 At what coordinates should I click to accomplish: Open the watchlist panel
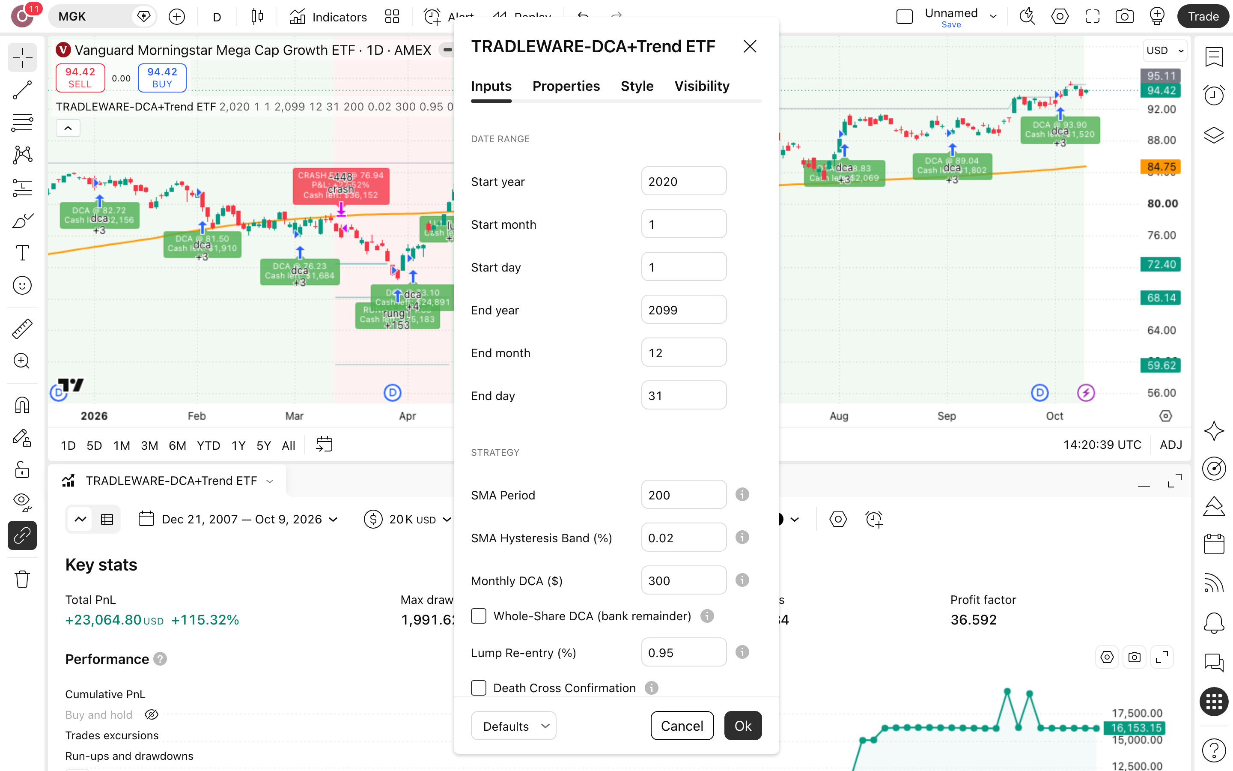pyautogui.click(x=1214, y=57)
